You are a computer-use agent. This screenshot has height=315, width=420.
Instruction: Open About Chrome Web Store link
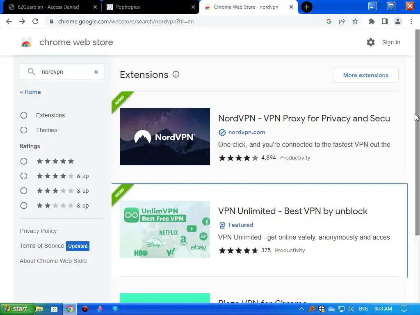click(x=54, y=260)
